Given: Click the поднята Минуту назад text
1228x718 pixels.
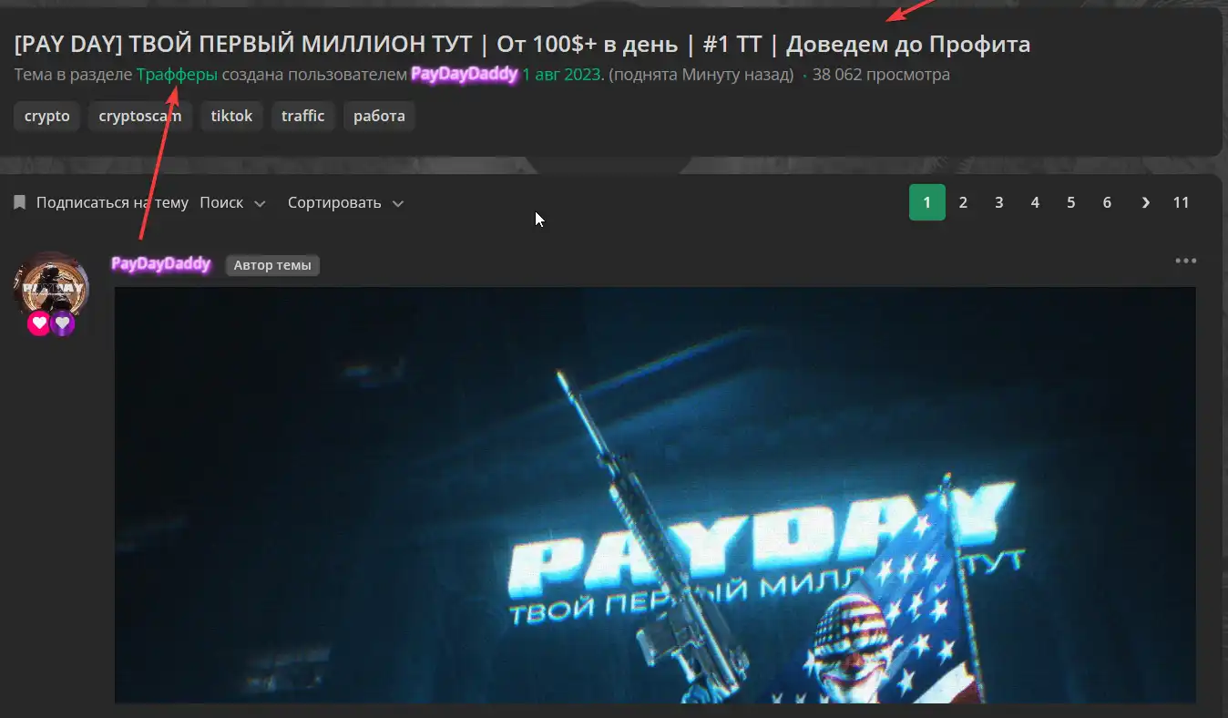Looking at the screenshot, I should (701, 75).
